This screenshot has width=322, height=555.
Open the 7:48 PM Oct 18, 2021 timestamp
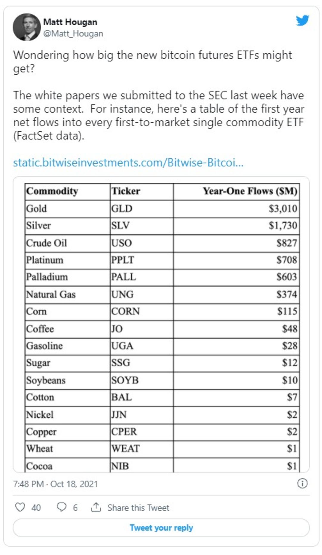(55, 484)
